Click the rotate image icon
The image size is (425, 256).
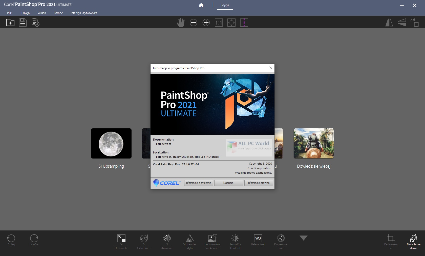tap(414, 23)
